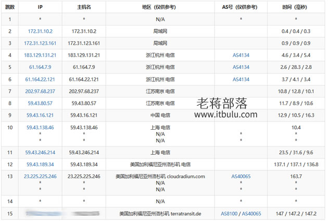Select hostname cell 183.129.131.21
The height and width of the screenshot is (222, 328).
click(x=84, y=55)
